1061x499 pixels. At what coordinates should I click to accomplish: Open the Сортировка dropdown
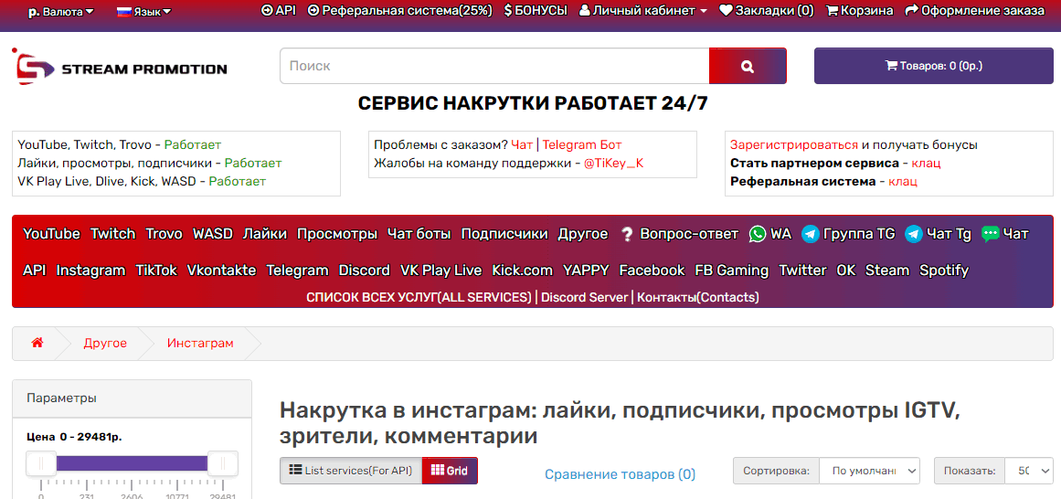point(869,471)
